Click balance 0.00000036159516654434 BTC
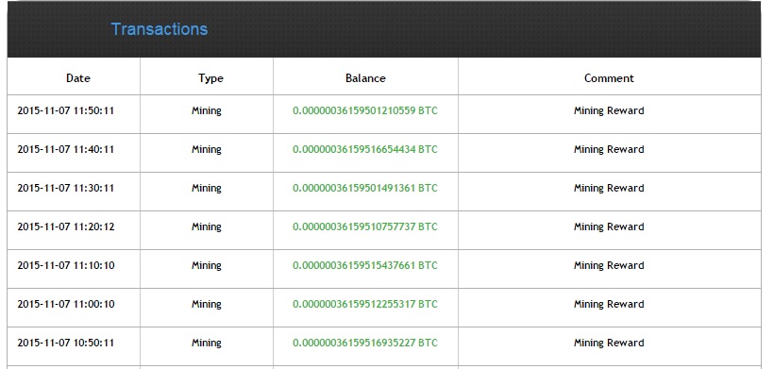This screenshot has width=774, height=369. [365, 149]
